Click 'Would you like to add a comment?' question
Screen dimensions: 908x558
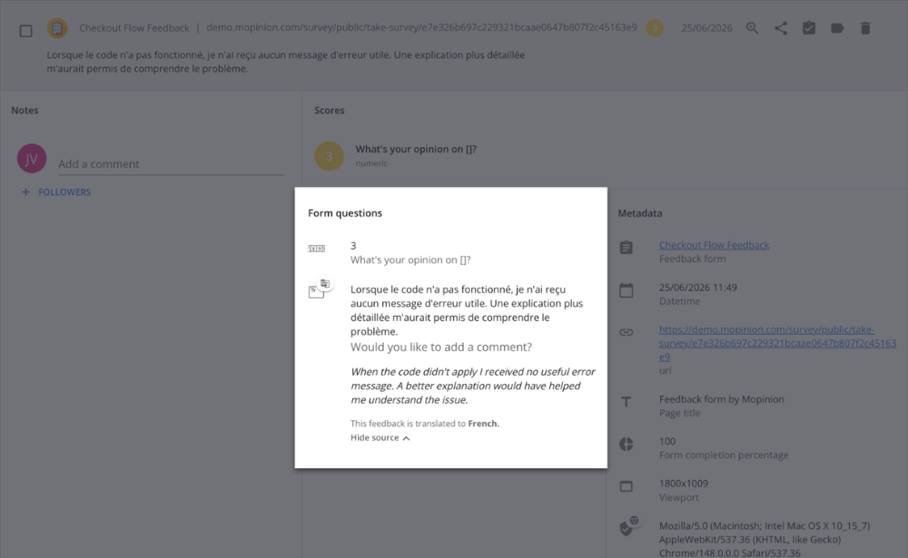click(x=440, y=347)
